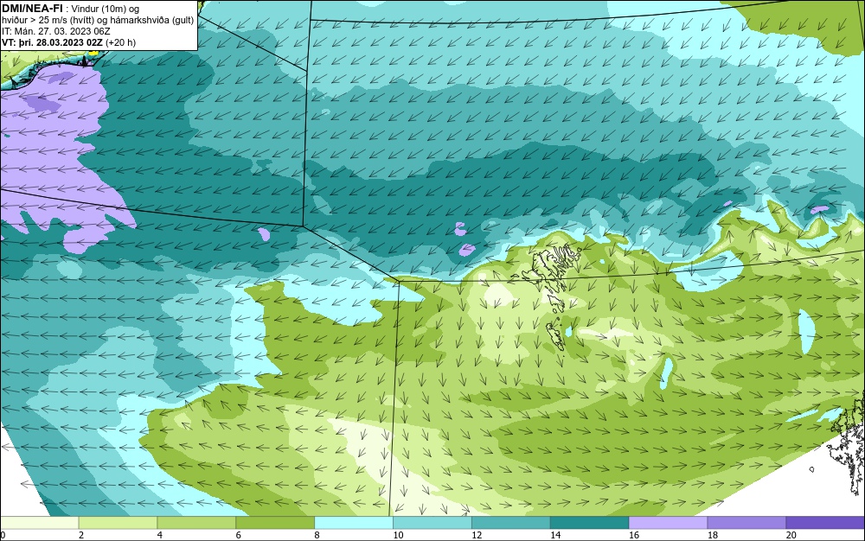Click the 6–8 m/s olive green legend swatch
865x541 pixels.
click(275, 523)
